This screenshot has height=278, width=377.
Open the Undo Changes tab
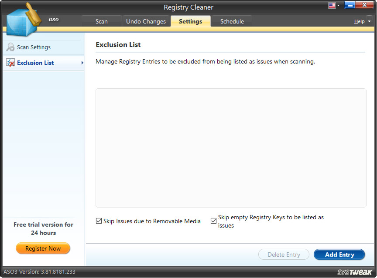tap(146, 21)
